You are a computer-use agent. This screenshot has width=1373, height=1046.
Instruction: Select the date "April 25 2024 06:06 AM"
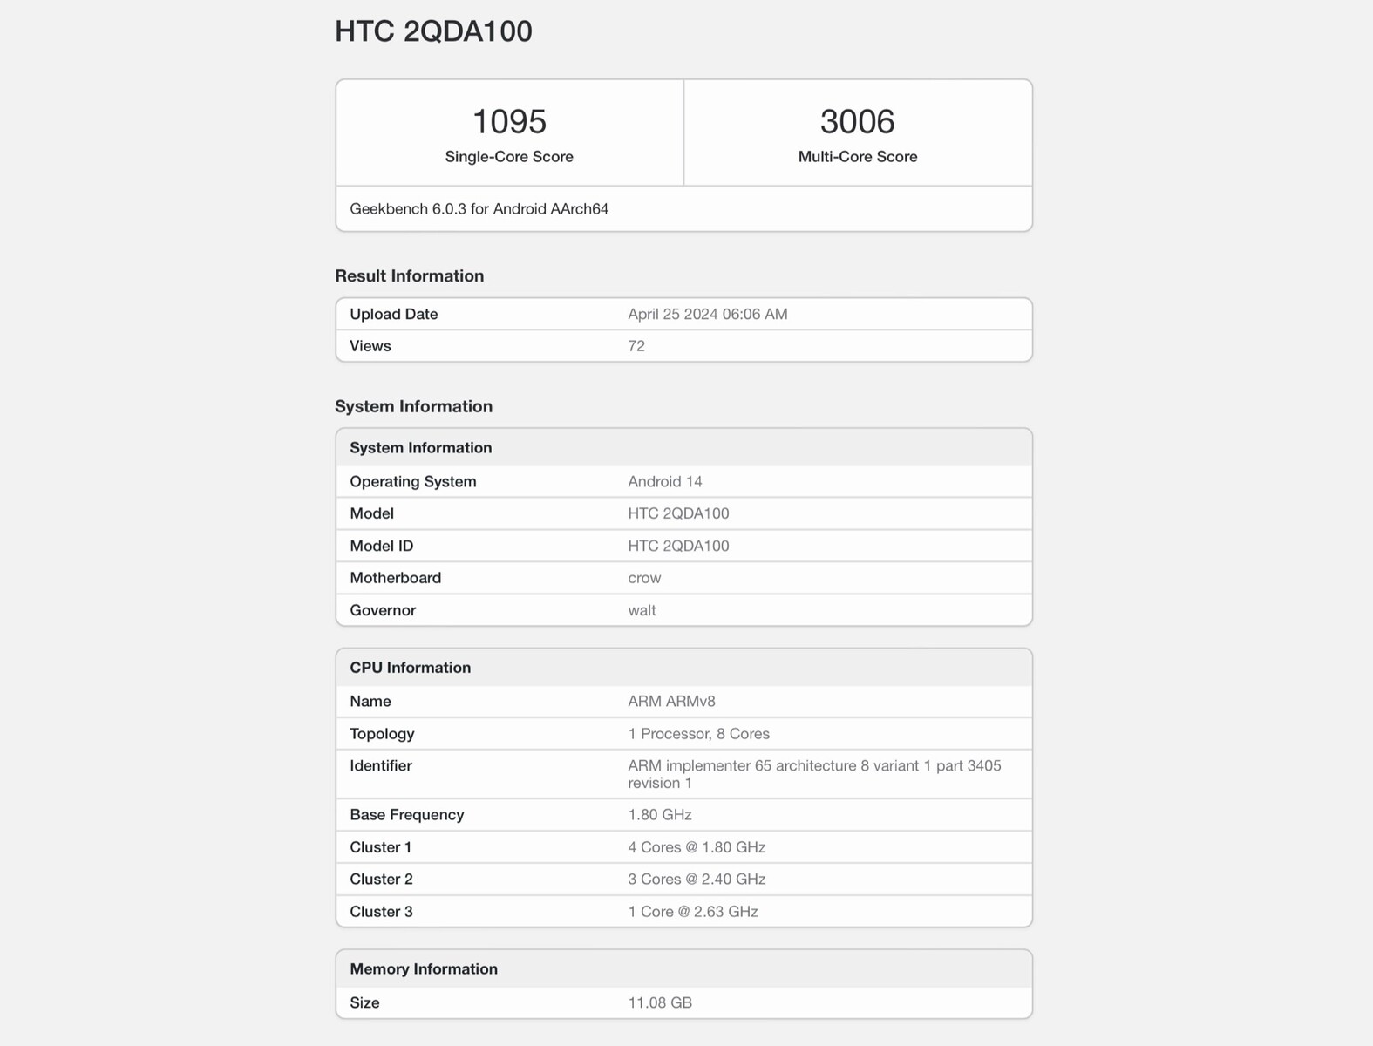pyautogui.click(x=708, y=314)
